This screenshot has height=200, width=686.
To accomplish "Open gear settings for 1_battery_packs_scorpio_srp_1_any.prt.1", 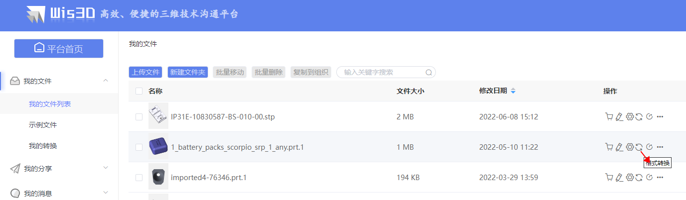I will click(630, 147).
